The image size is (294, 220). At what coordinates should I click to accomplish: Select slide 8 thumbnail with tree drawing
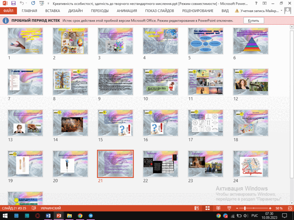(70, 82)
